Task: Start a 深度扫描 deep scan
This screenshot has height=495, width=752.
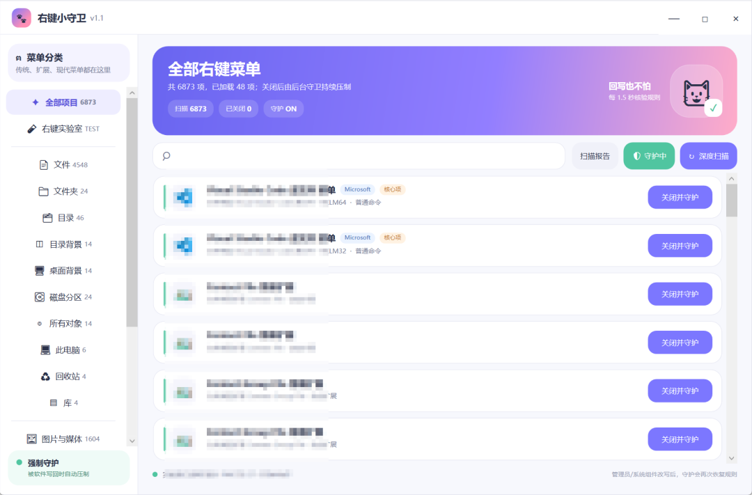Action: (x=708, y=156)
